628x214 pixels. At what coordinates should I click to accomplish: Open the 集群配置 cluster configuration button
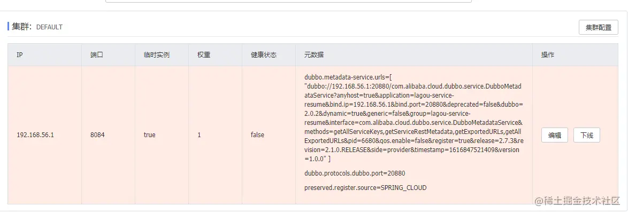click(598, 27)
